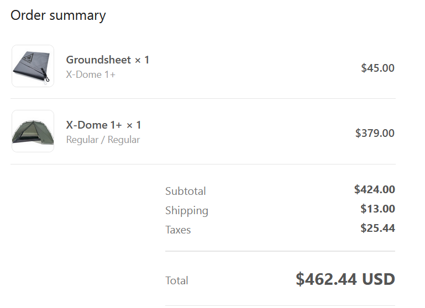This screenshot has width=425, height=308.
Task: Click the USD currency text
Action: click(x=379, y=279)
